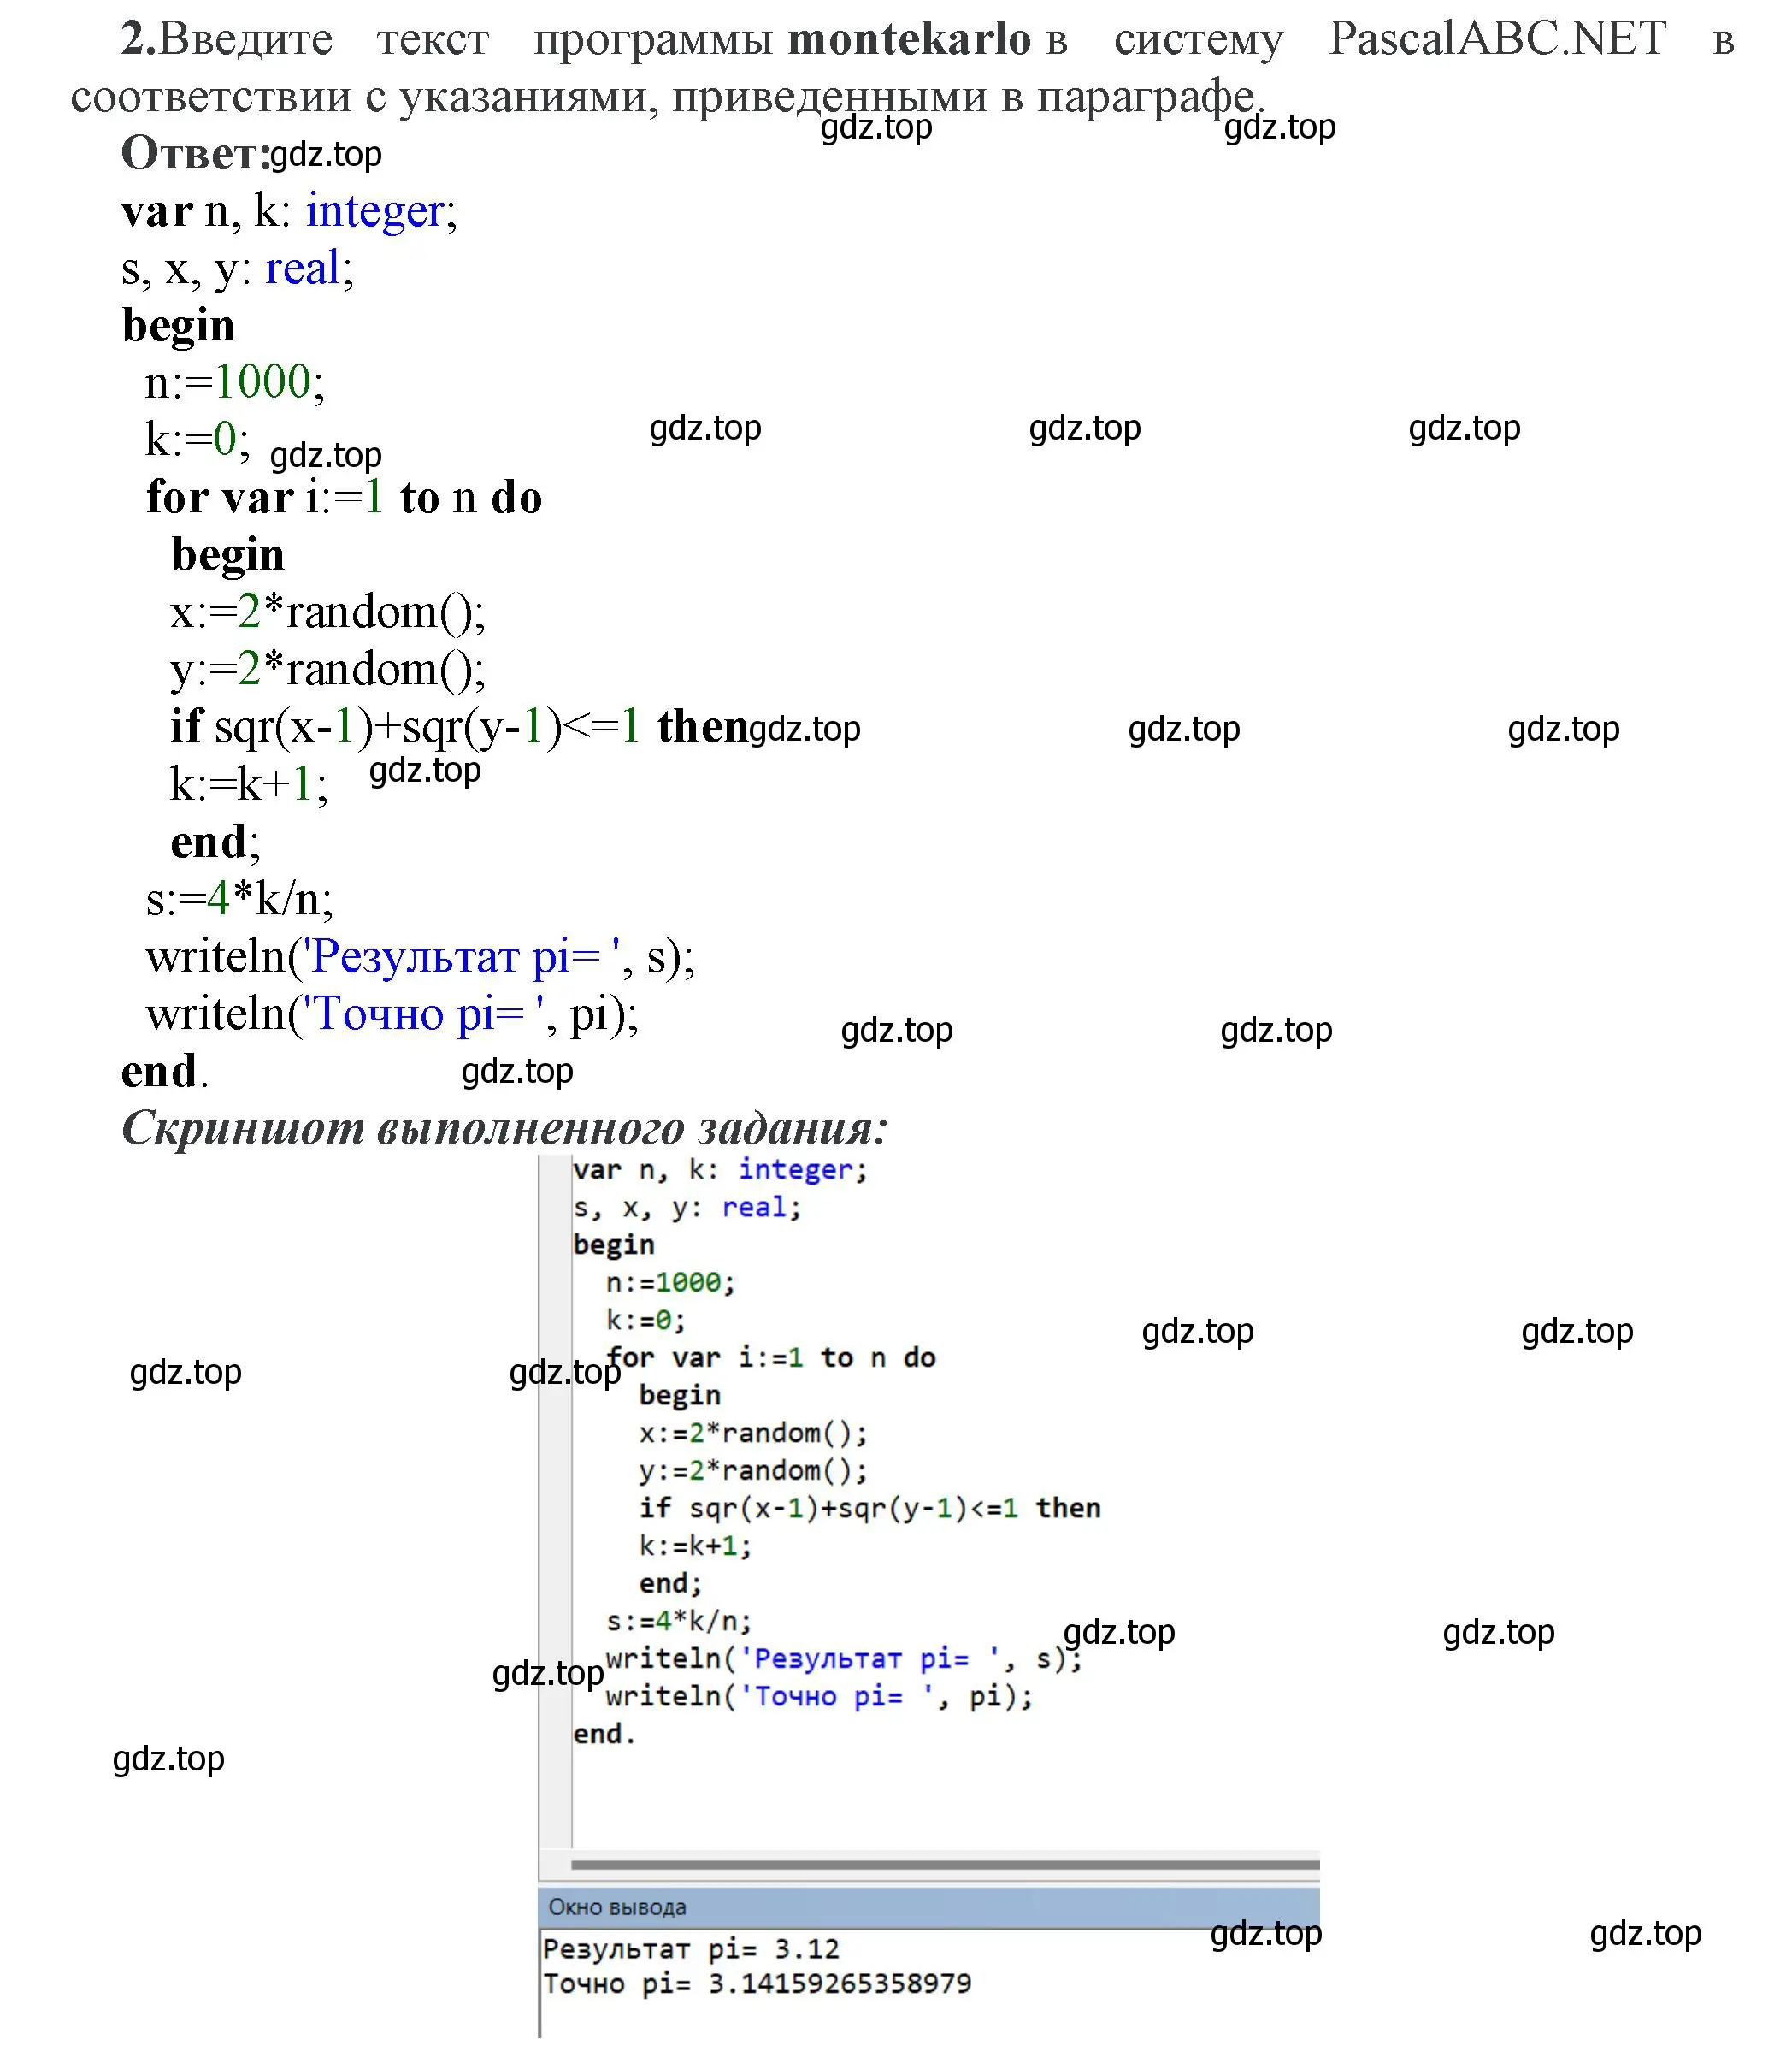Click 'k:=0;' line in the monospace editor
Screen dimensions: 1792x2069
646,1321
